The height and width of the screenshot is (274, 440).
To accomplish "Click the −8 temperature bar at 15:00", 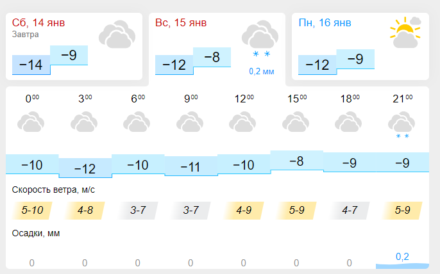I will point(296,161).
